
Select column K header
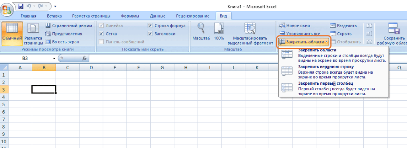(257, 68)
